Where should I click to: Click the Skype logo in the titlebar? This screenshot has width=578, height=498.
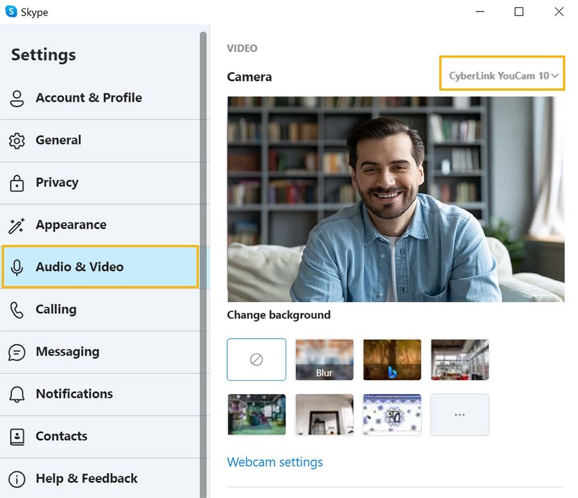pos(12,12)
